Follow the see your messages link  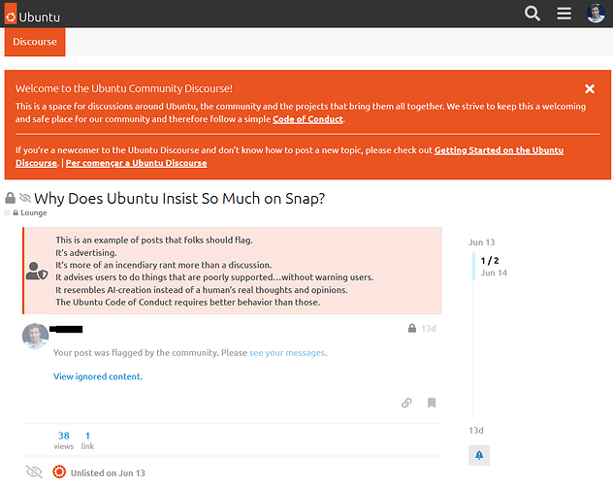click(x=287, y=353)
